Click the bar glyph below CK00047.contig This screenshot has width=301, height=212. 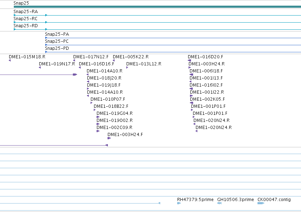coord(261,203)
